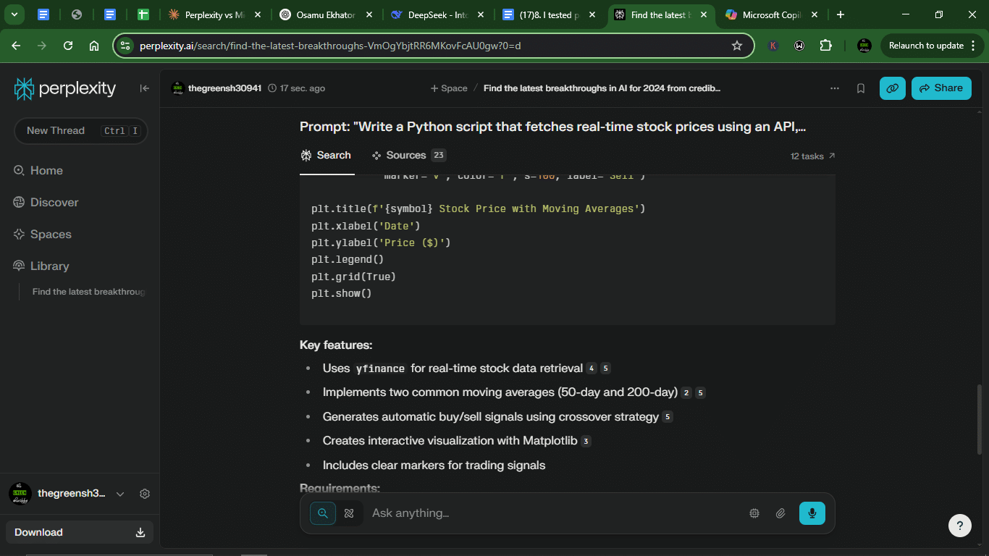Open Library in the sidebar
Viewport: 989px width, 556px height.
[x=41, y=266]
